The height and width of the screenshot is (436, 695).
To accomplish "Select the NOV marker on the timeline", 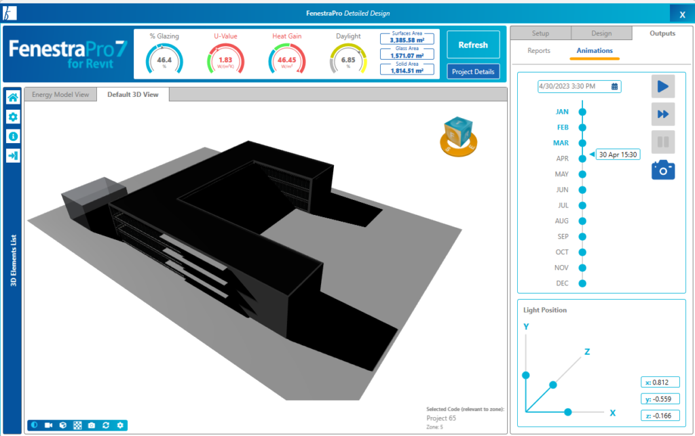I will pos(582,268).
